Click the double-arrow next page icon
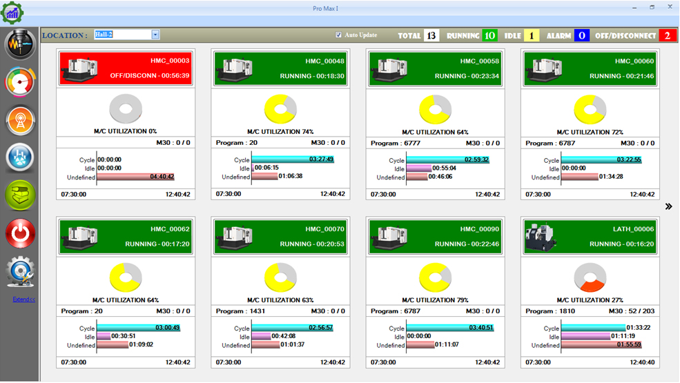 pyautogui.click(x=668, y=206)
